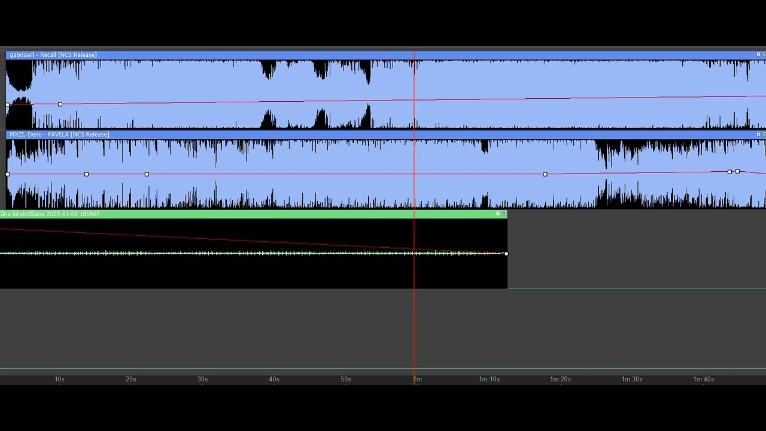Toggle lock on the green recording clip
Viewport: 766px width, 431px height.
pyautogui.click(x=497, y=214)
